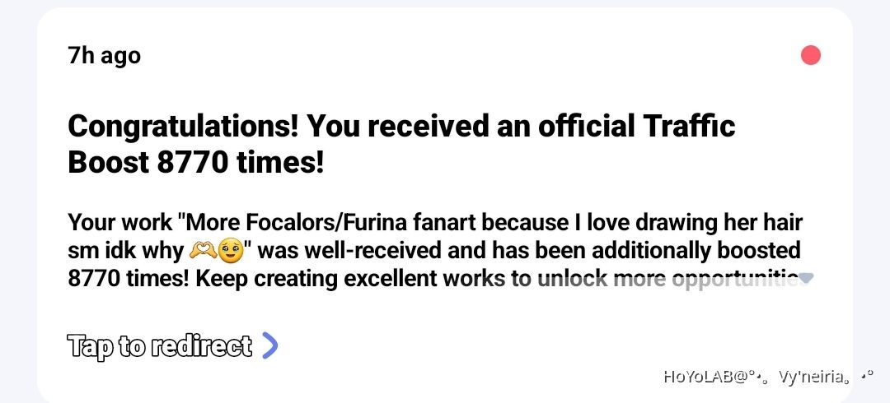Click "Boost 8770 times!" headline line

coord(196,163)
